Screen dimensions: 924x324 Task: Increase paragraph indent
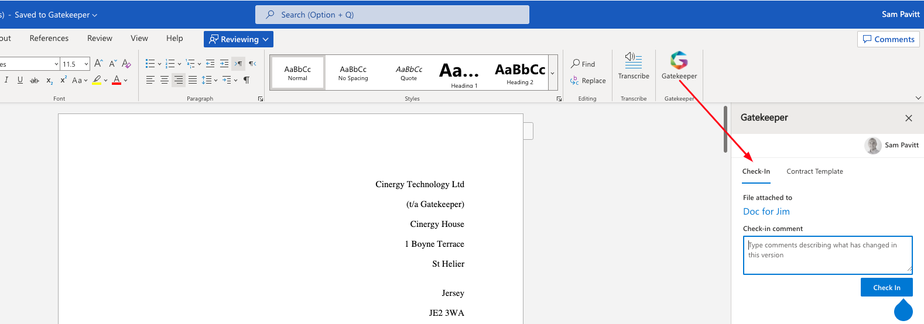224,63
